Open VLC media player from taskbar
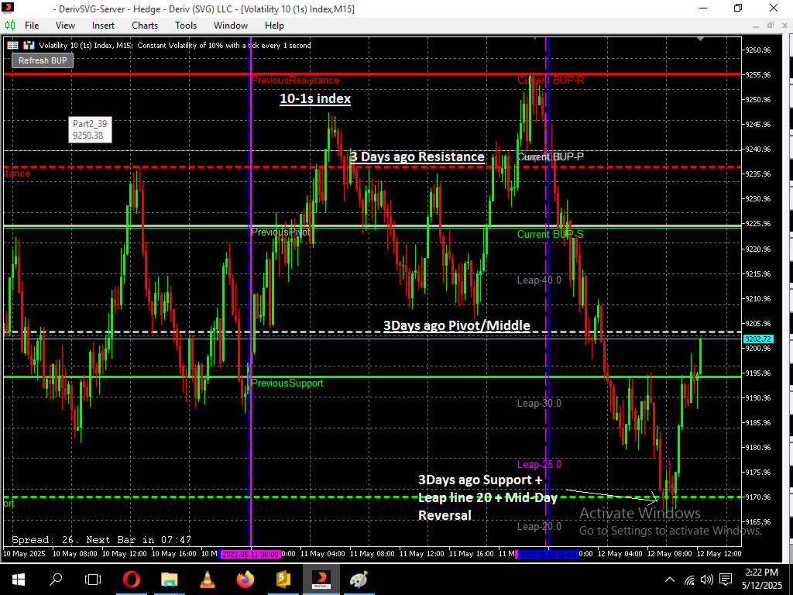This screenshot has height=595, width=793. pyautogui.click(x=207, y=579)
